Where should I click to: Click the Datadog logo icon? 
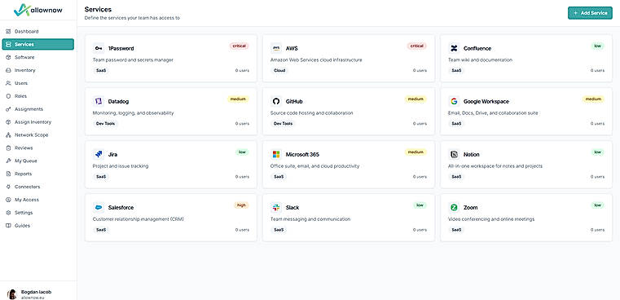point(99,101)
